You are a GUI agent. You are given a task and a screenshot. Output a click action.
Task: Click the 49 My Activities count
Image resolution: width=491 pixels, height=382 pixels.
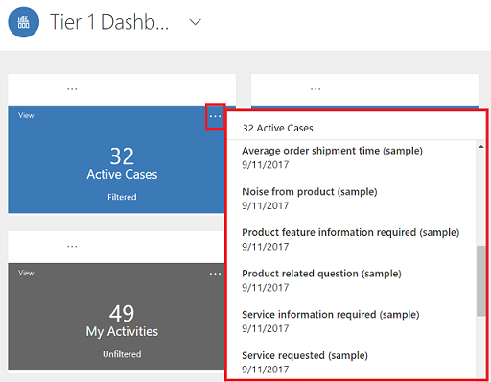click(122, 313)
